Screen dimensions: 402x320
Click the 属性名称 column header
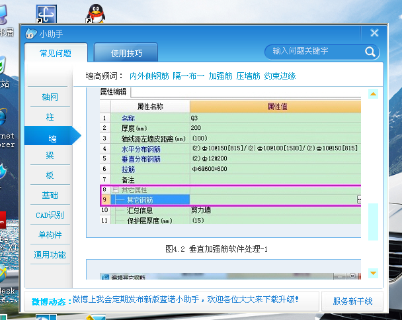[x=150, y=107]
